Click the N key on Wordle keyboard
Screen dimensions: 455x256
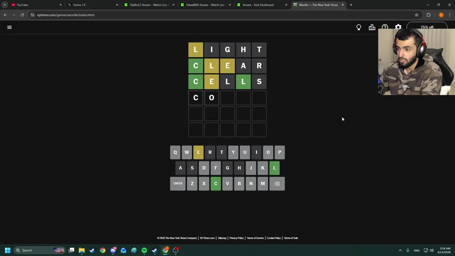click(251, 183)
